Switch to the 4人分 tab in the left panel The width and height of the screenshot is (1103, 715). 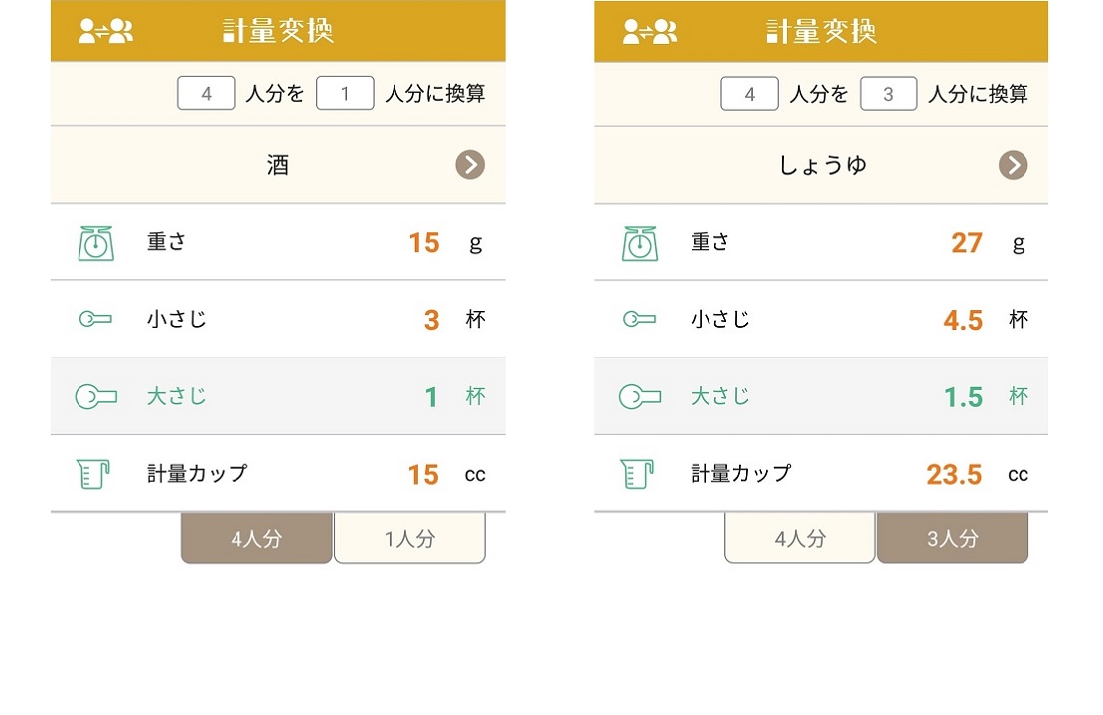point(256,538)
